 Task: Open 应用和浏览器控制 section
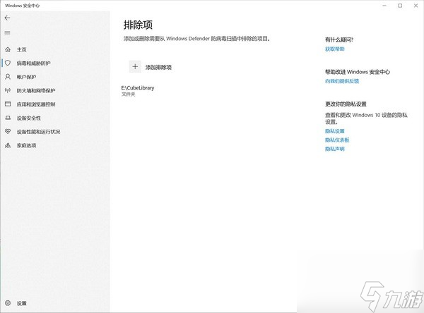point(36,104)
